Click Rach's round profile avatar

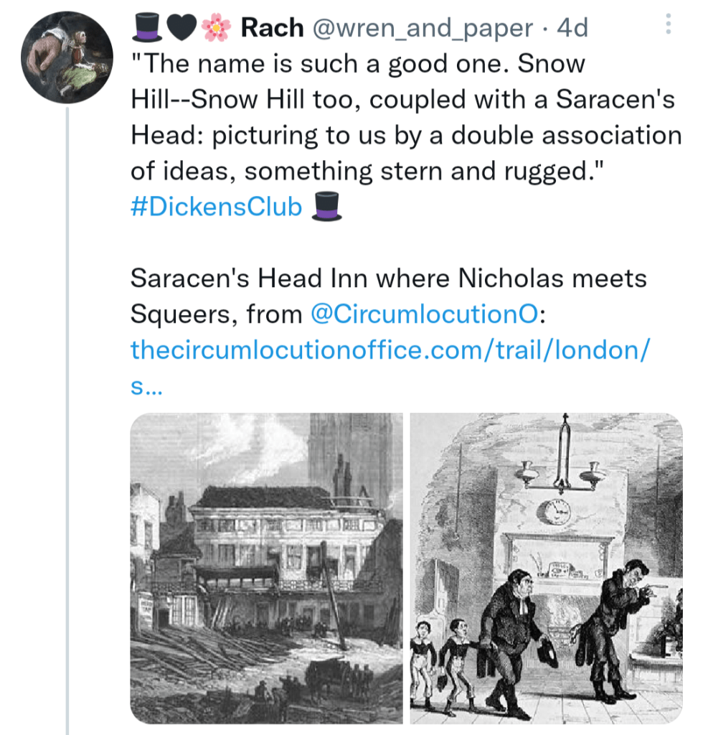point(66,57)
